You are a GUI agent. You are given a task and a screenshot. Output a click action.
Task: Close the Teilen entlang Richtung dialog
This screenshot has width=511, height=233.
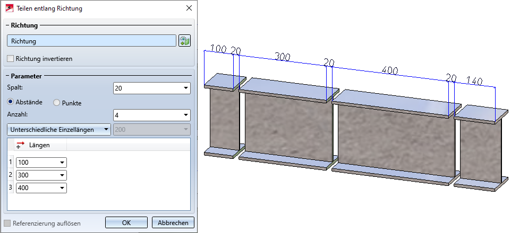[189, 8]
